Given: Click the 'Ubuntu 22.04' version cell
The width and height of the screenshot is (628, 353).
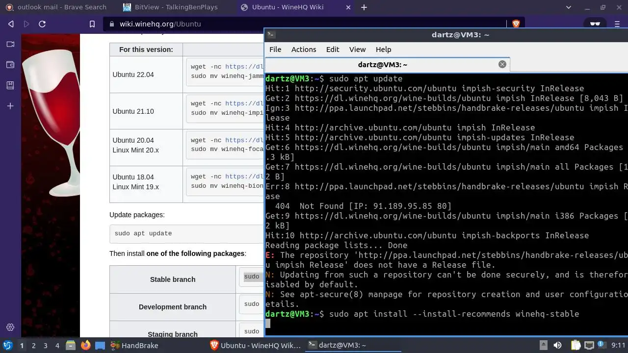Looking at the screenshot, I should point(146,75).
